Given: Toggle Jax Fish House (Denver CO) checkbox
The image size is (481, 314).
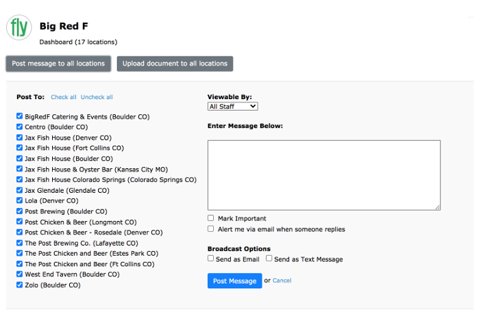Looking at the screenshot, I should click(x=20, y=138).
